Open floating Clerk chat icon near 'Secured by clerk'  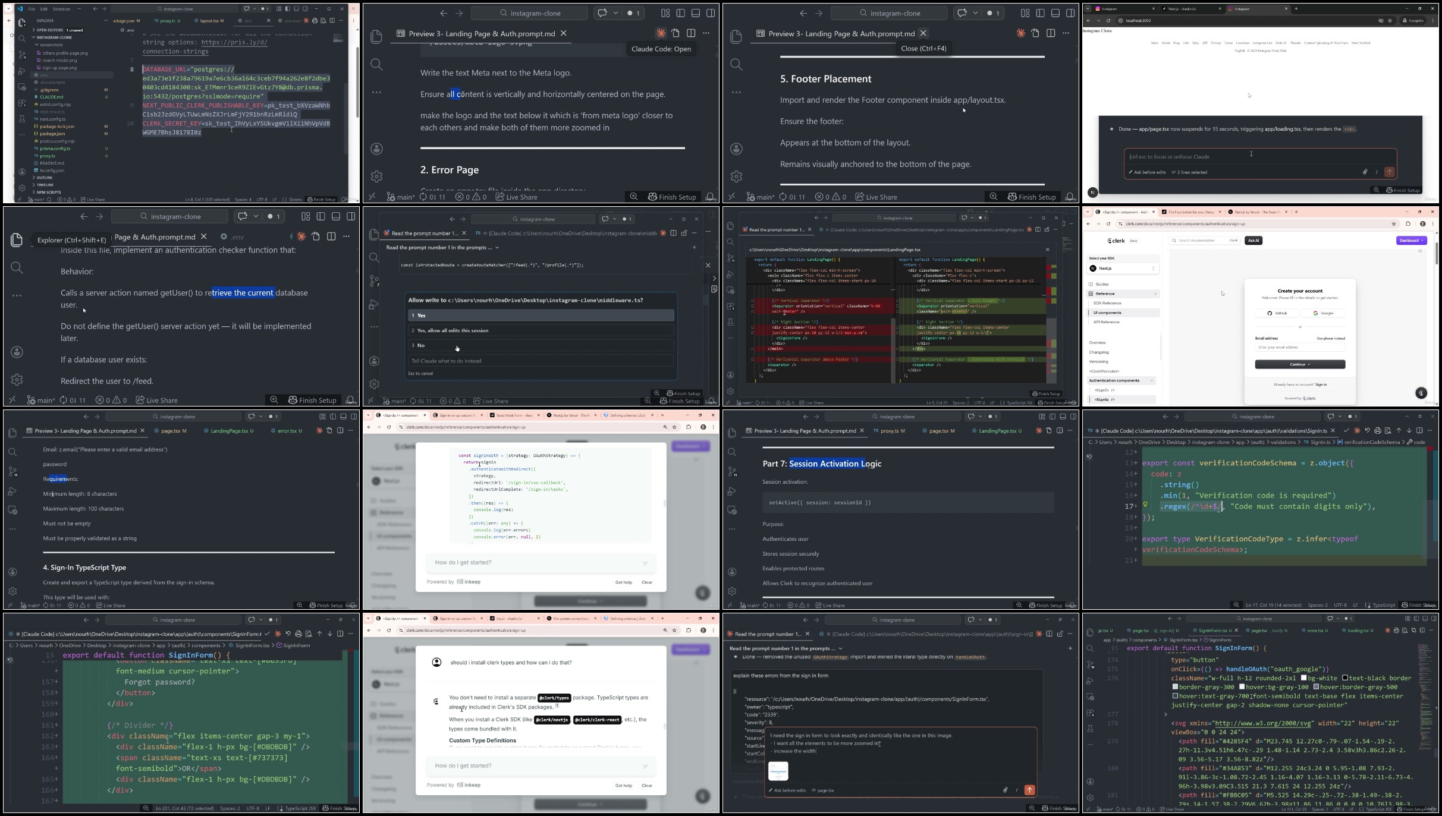(1421, 393)
